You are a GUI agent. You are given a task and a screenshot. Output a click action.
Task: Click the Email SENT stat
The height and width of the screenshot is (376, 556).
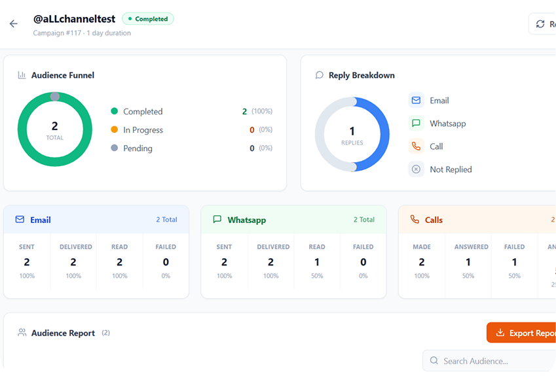[x=27, y=262]
